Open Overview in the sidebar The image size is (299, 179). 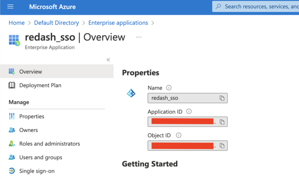pos(31,72)
